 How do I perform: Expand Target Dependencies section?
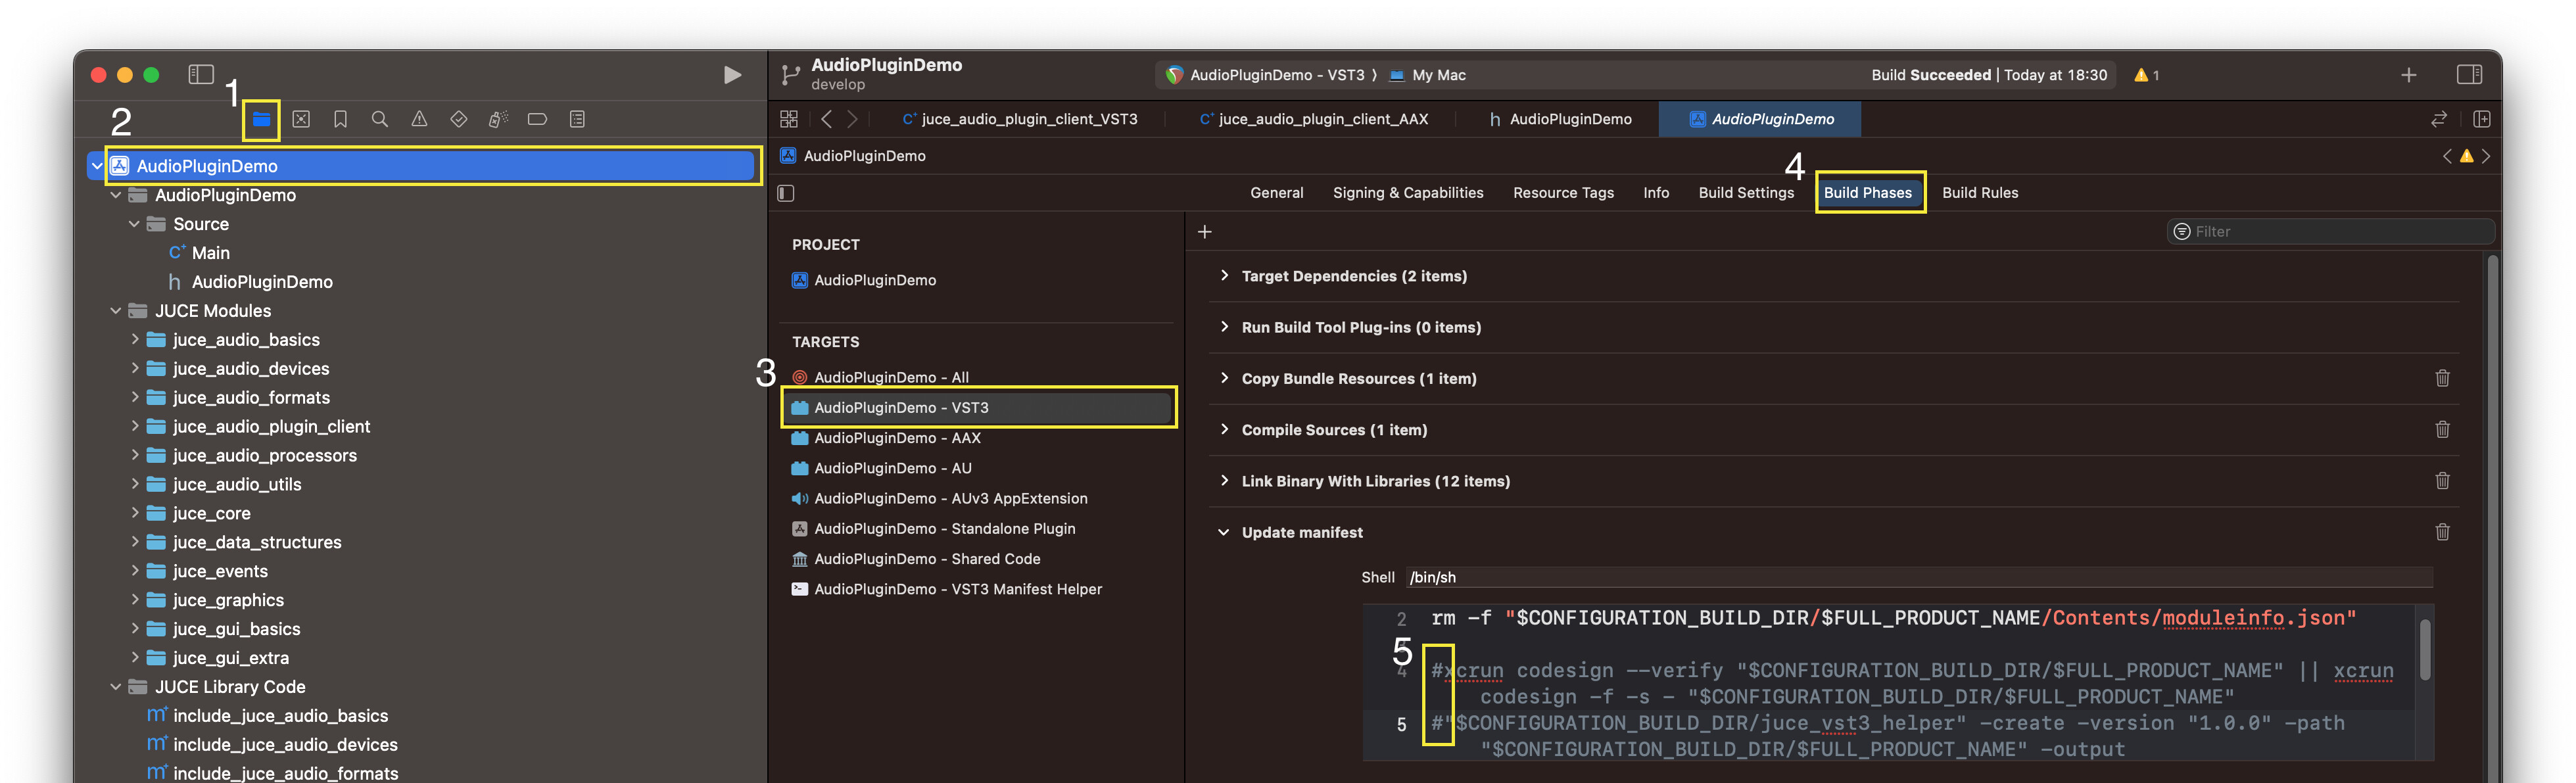click(x=1223, y=276)
